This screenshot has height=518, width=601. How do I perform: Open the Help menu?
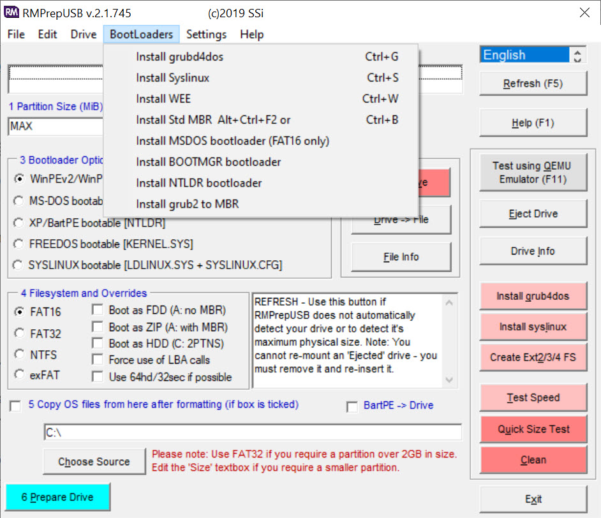251,34
